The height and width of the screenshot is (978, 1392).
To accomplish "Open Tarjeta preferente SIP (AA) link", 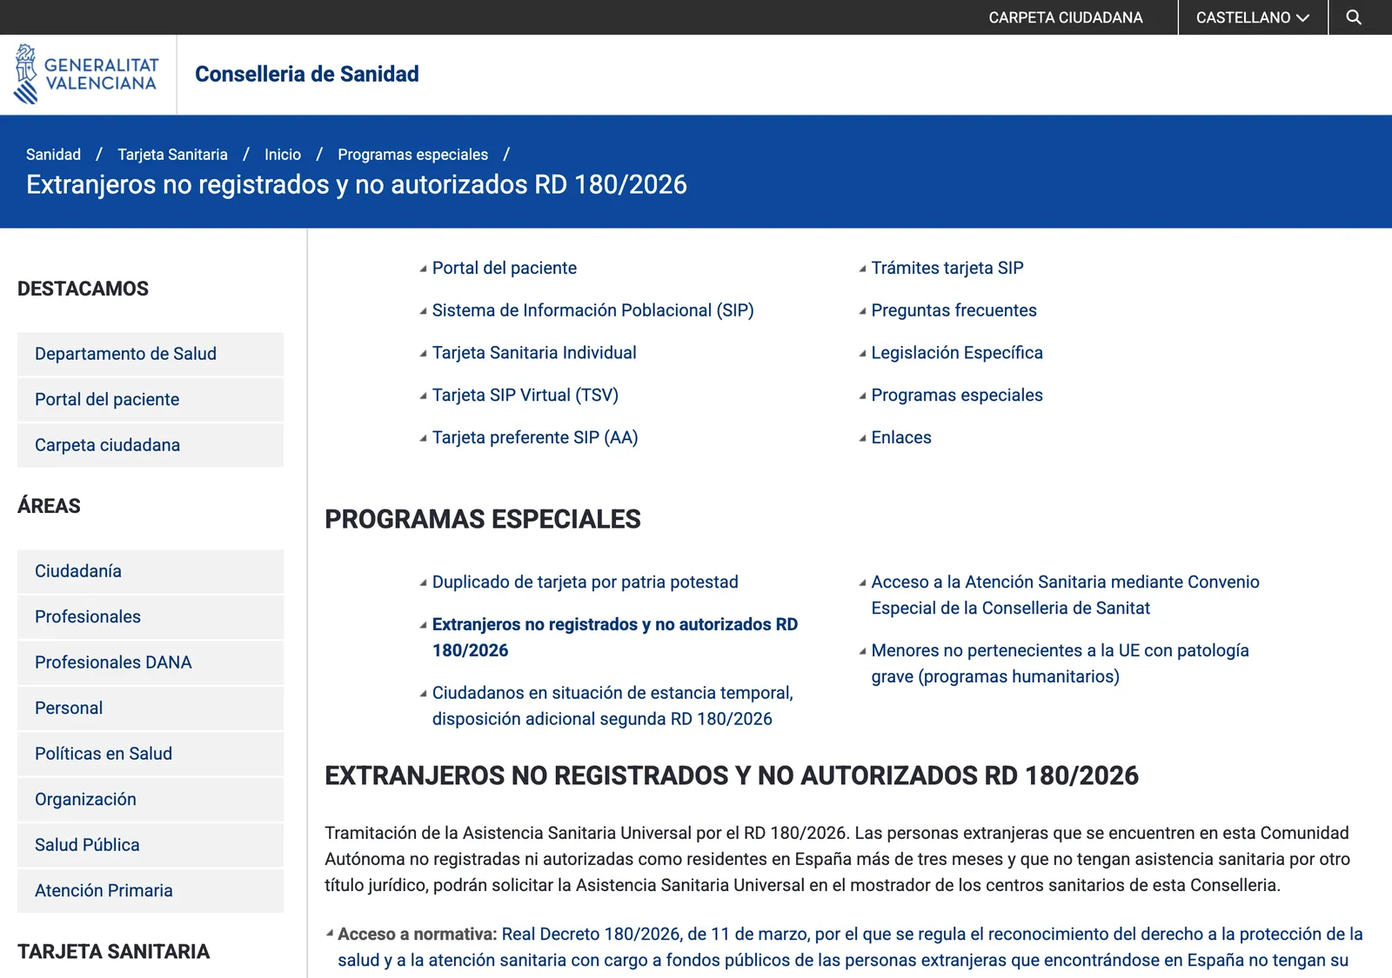I will (535, 437).
